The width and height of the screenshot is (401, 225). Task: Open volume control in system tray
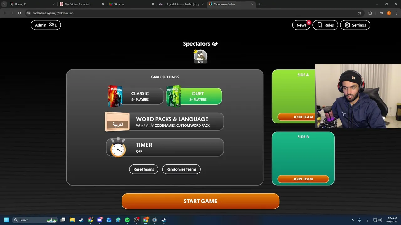380,220
